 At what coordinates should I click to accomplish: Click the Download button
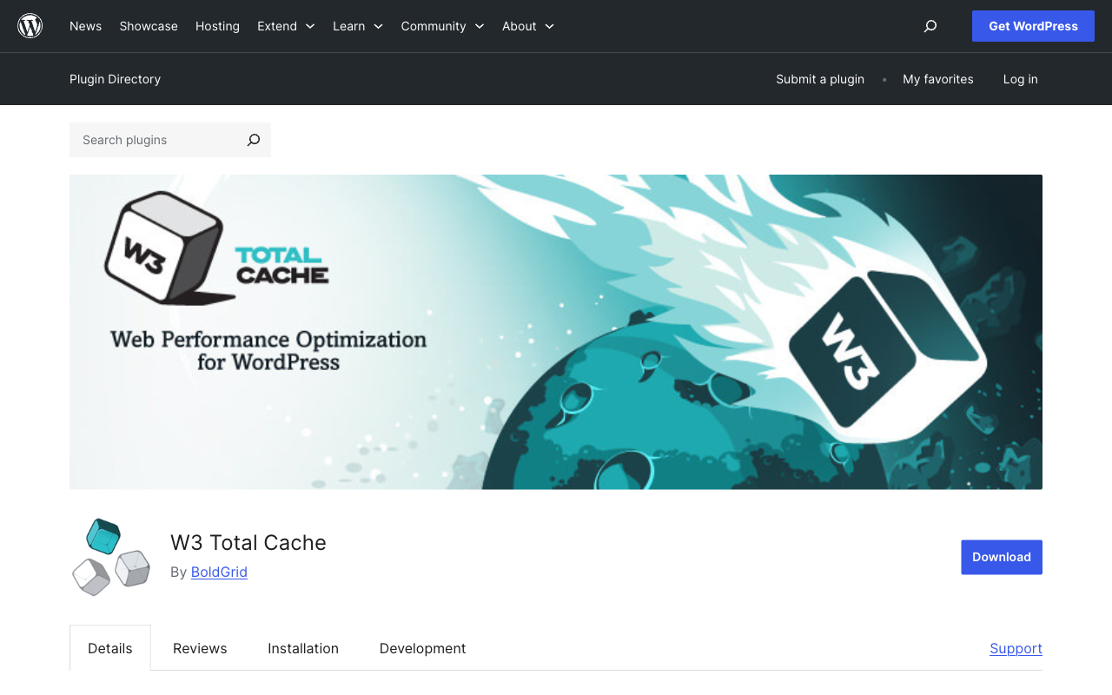click(1001, 557)
